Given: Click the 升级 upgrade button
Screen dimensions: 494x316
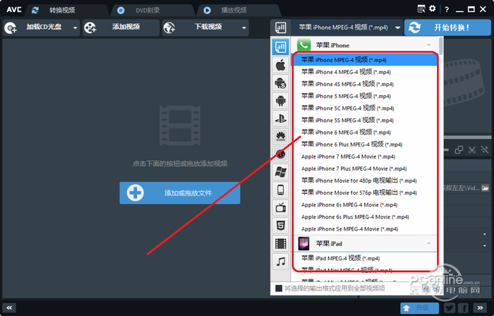Looking at the screenshot, I should pos(419,308).
